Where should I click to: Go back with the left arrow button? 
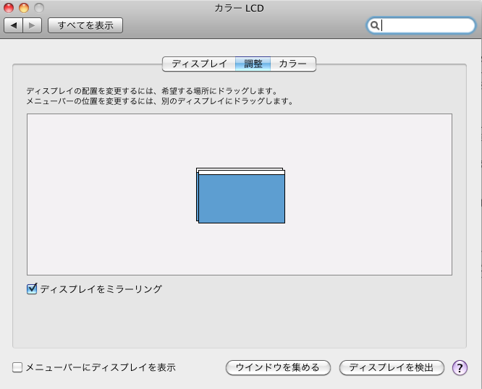pos(13,25)
